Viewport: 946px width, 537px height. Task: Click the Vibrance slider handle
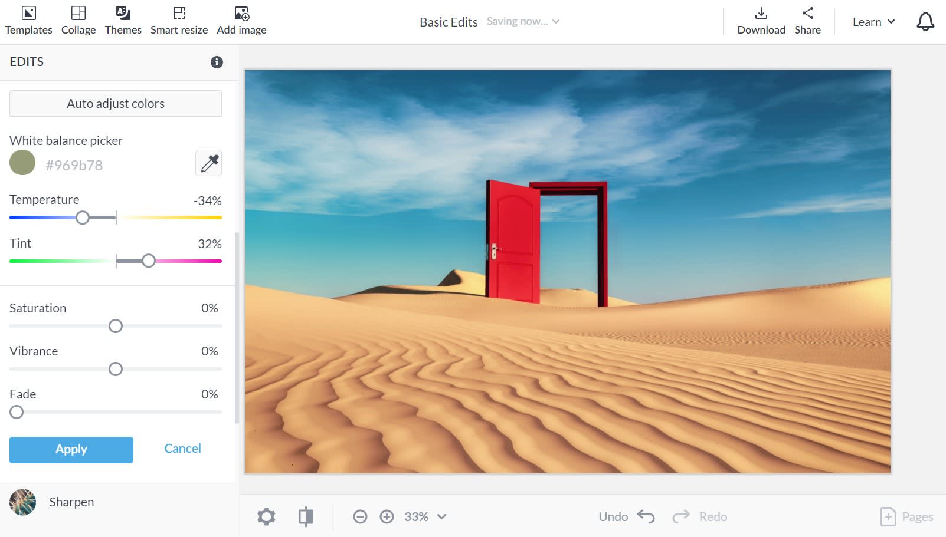coord(116,369)
